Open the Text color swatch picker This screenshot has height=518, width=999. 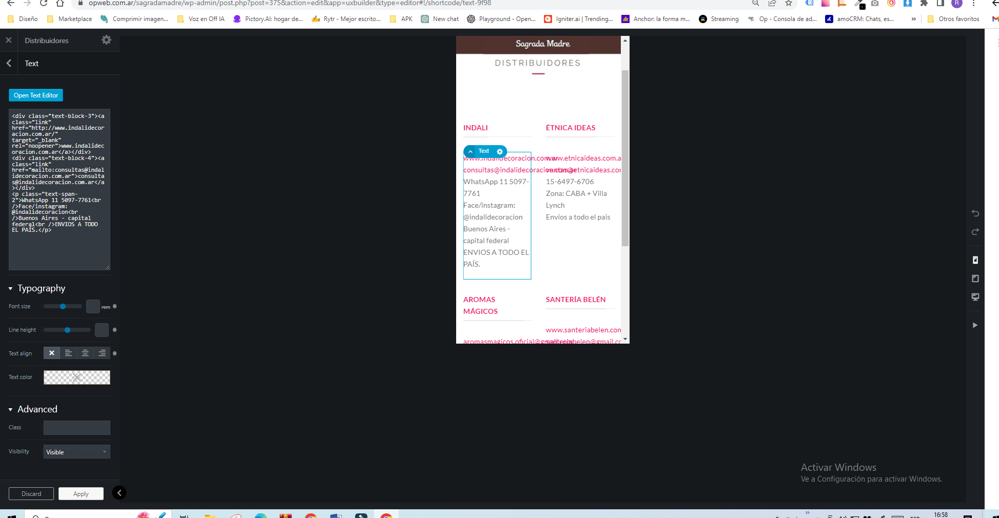click(x=77, y=377)
